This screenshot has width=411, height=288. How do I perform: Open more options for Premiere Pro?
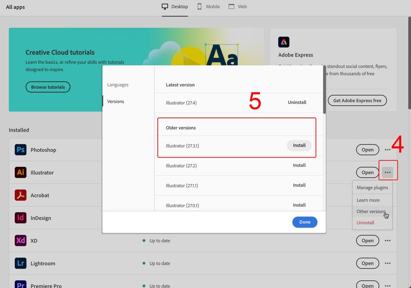tap(388, 286)
